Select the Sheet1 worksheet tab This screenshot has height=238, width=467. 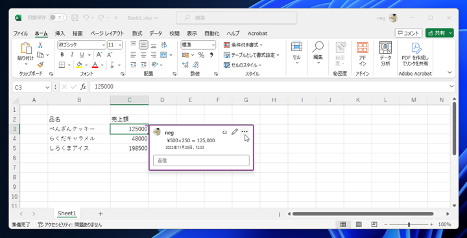point(67,213)
